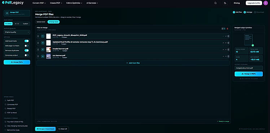
Task: Move imadol banner.pdf down one position
Action: point(226,50)
